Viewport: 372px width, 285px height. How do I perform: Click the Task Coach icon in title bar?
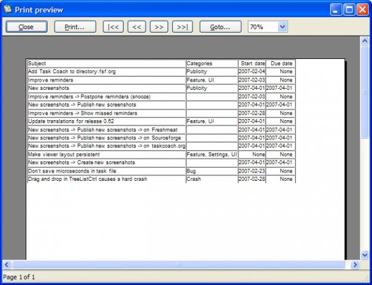pos(8,10)
